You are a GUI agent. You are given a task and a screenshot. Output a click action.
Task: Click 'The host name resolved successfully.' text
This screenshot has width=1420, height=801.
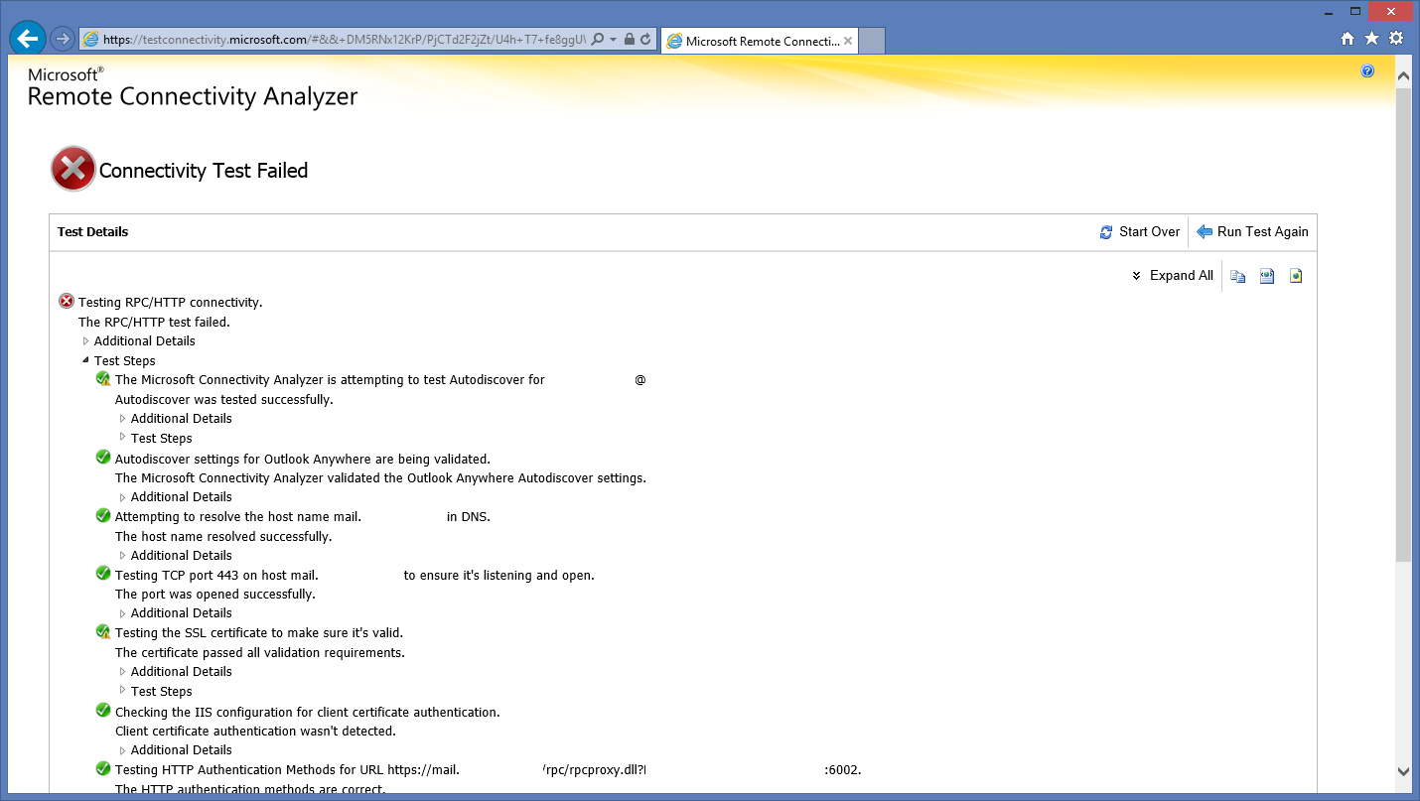click(223, 537)
